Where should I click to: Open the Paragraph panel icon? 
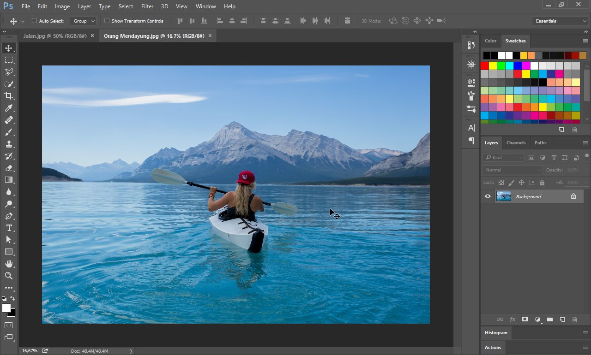tap(471, 141)
